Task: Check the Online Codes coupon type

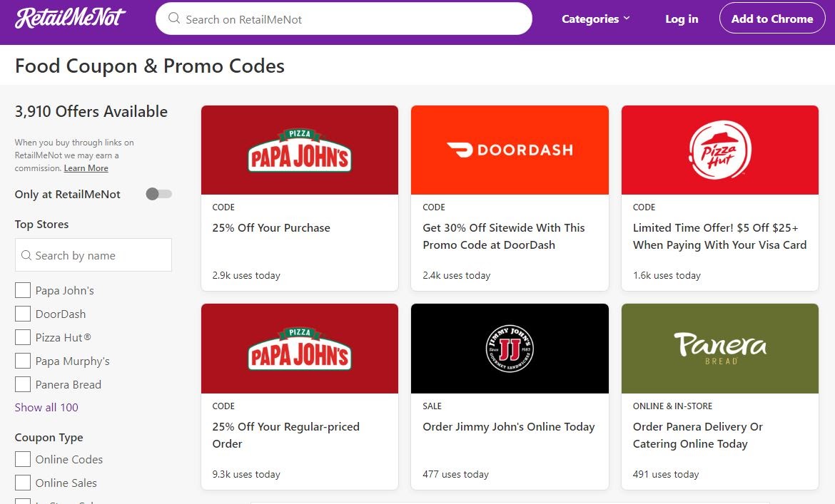Action: 22,459
